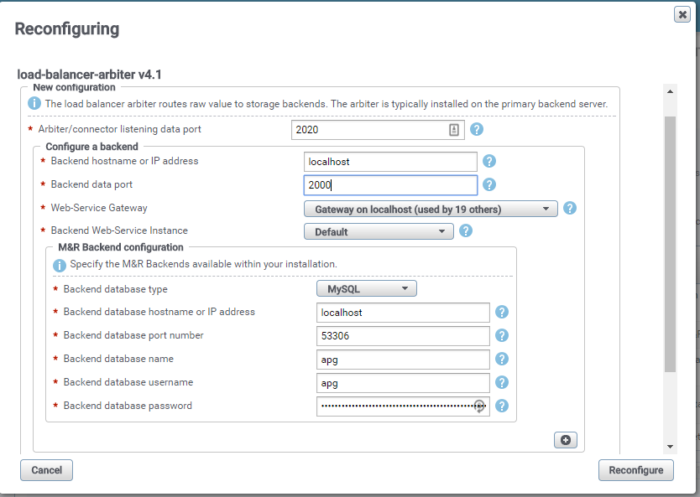Click help icon for Backend database password
Viewport: 700px width, 497px height.
coord(502,406)
